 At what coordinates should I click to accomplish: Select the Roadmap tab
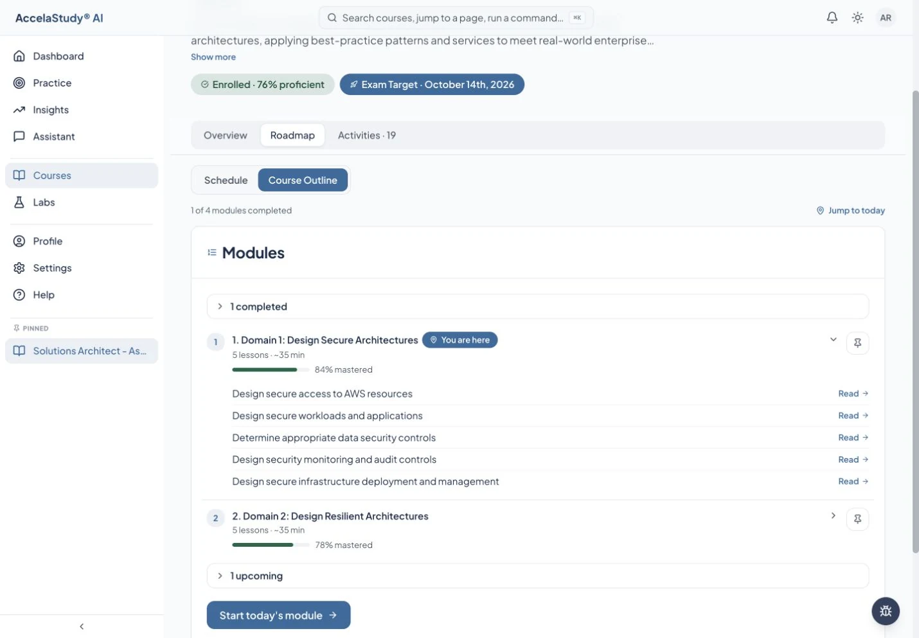292,136
